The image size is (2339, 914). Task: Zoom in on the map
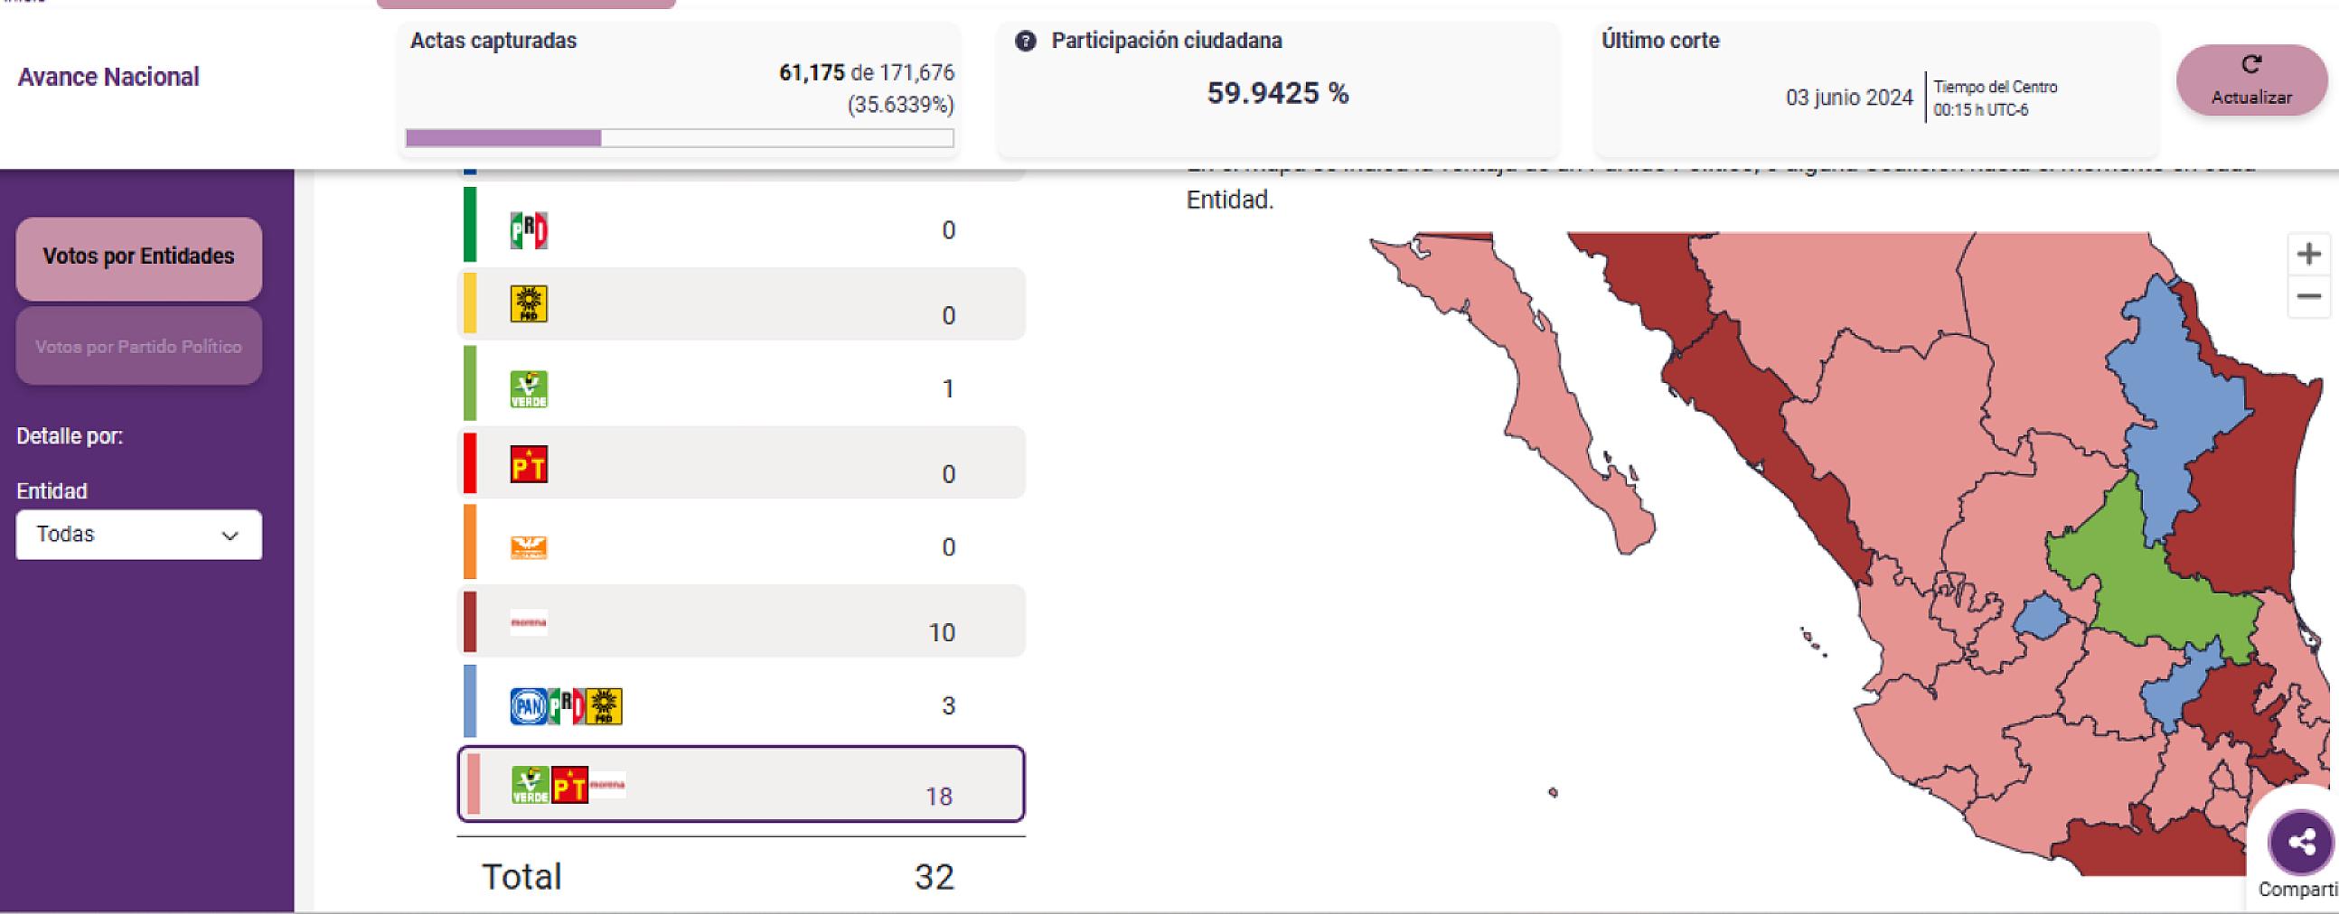click(2308, 254)
